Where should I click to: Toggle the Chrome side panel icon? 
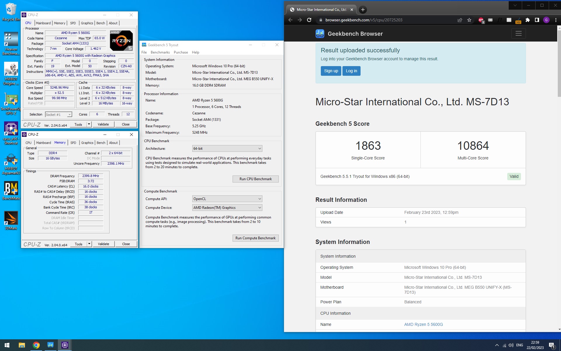[537, 20]
